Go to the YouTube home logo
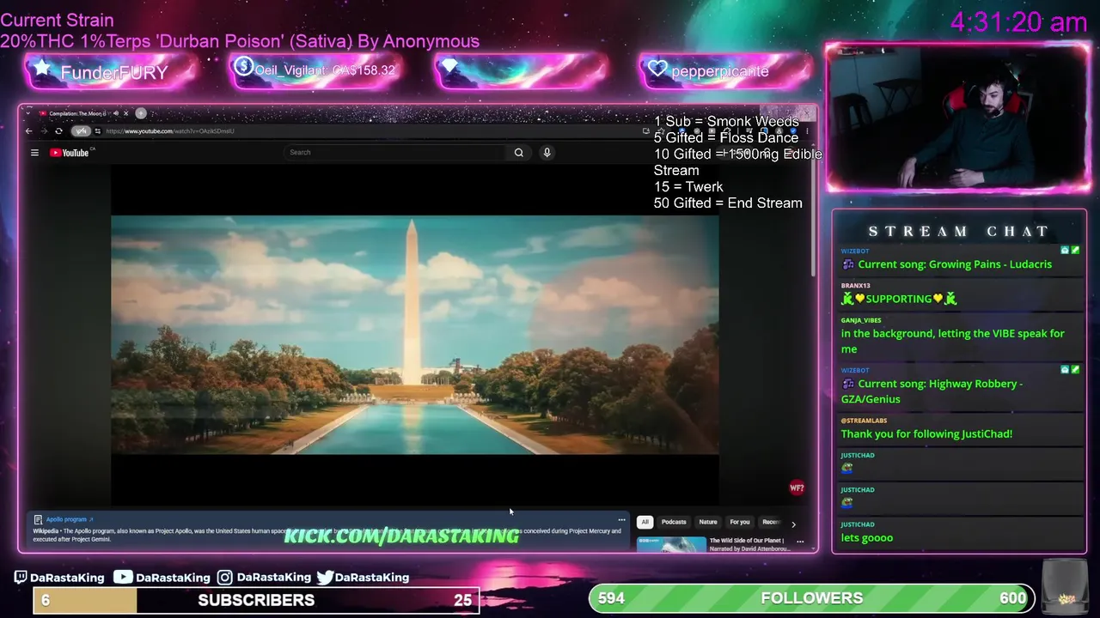Image resolution: width=1100 pixels, height=618 pixels. [x=70, y=153]
